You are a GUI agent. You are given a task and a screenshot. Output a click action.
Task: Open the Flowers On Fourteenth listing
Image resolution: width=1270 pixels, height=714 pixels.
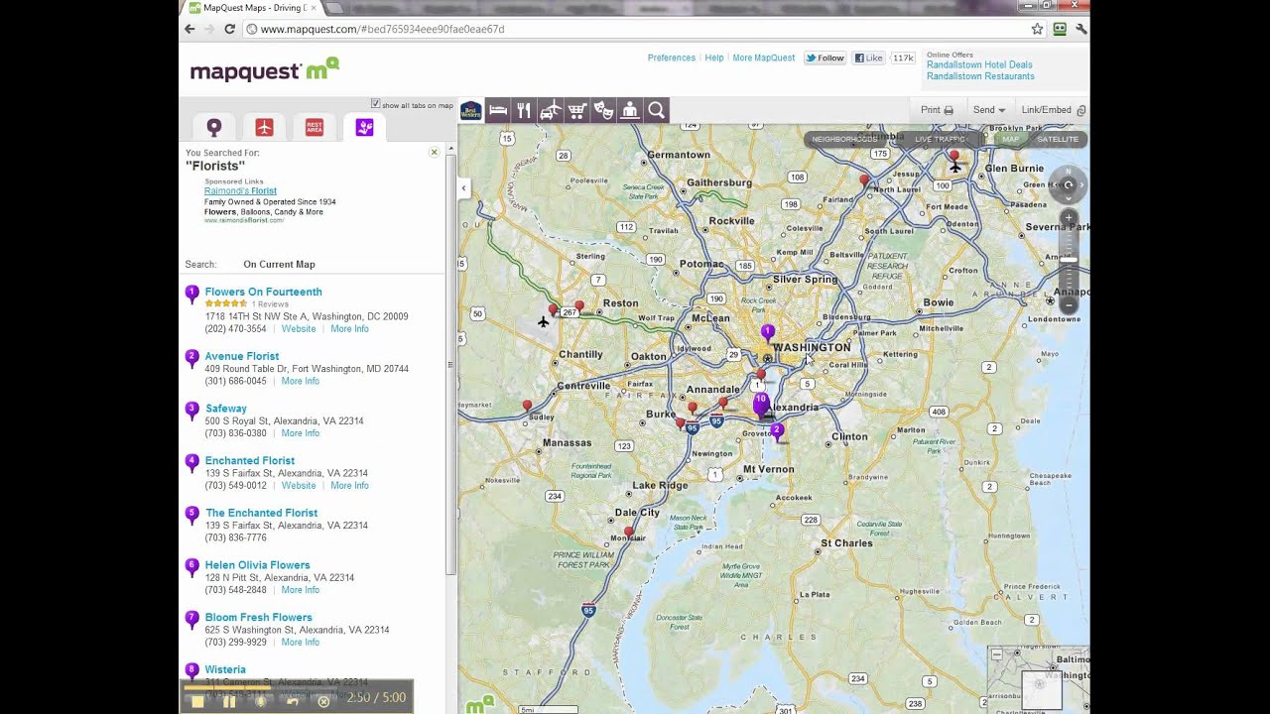pyautogui.click(x=263, y=292)
